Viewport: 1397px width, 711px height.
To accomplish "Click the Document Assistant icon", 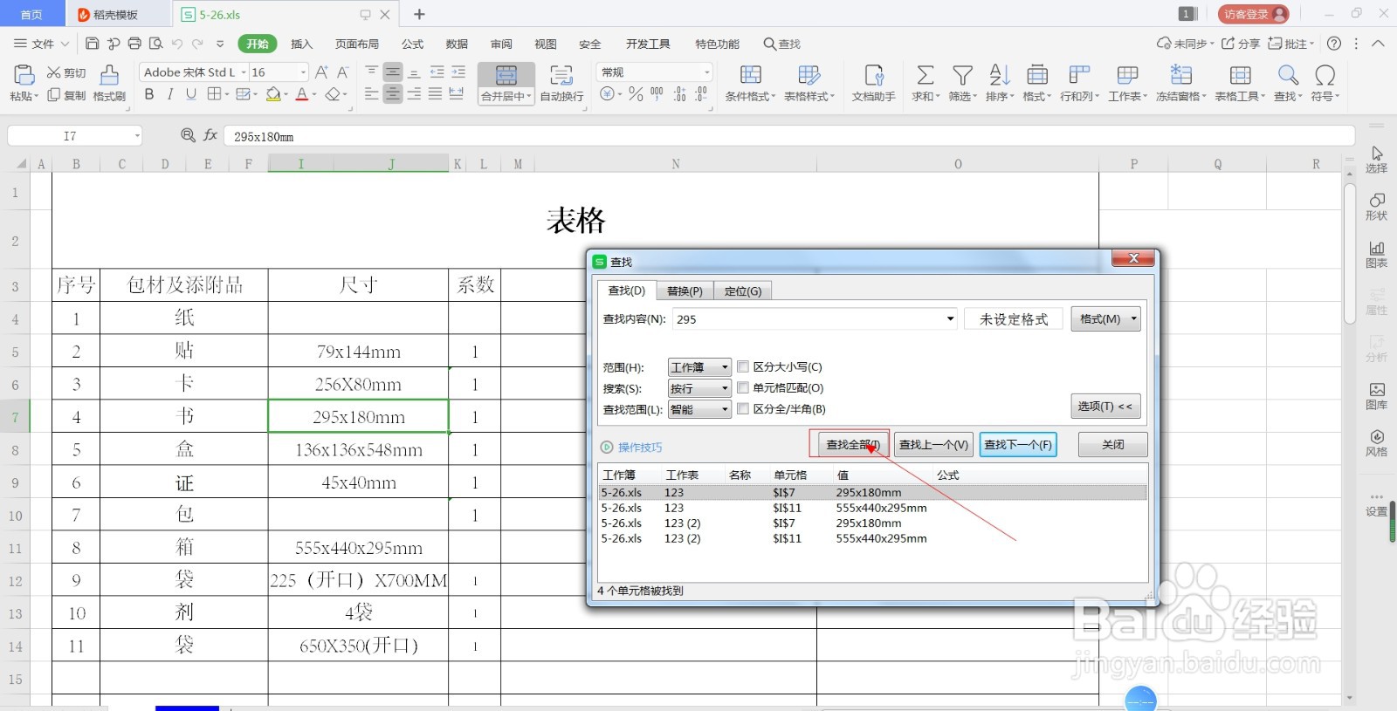I will tap(873, 75).
